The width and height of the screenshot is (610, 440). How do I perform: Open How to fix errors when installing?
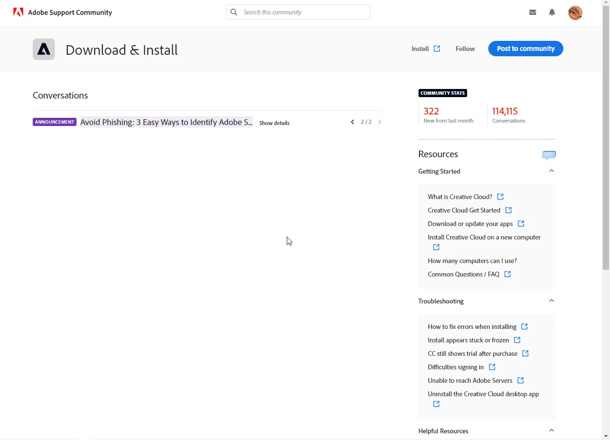click(472, 327)
